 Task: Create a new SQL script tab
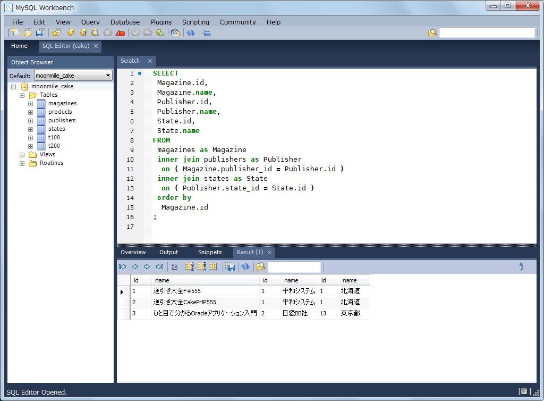(16, 33)
